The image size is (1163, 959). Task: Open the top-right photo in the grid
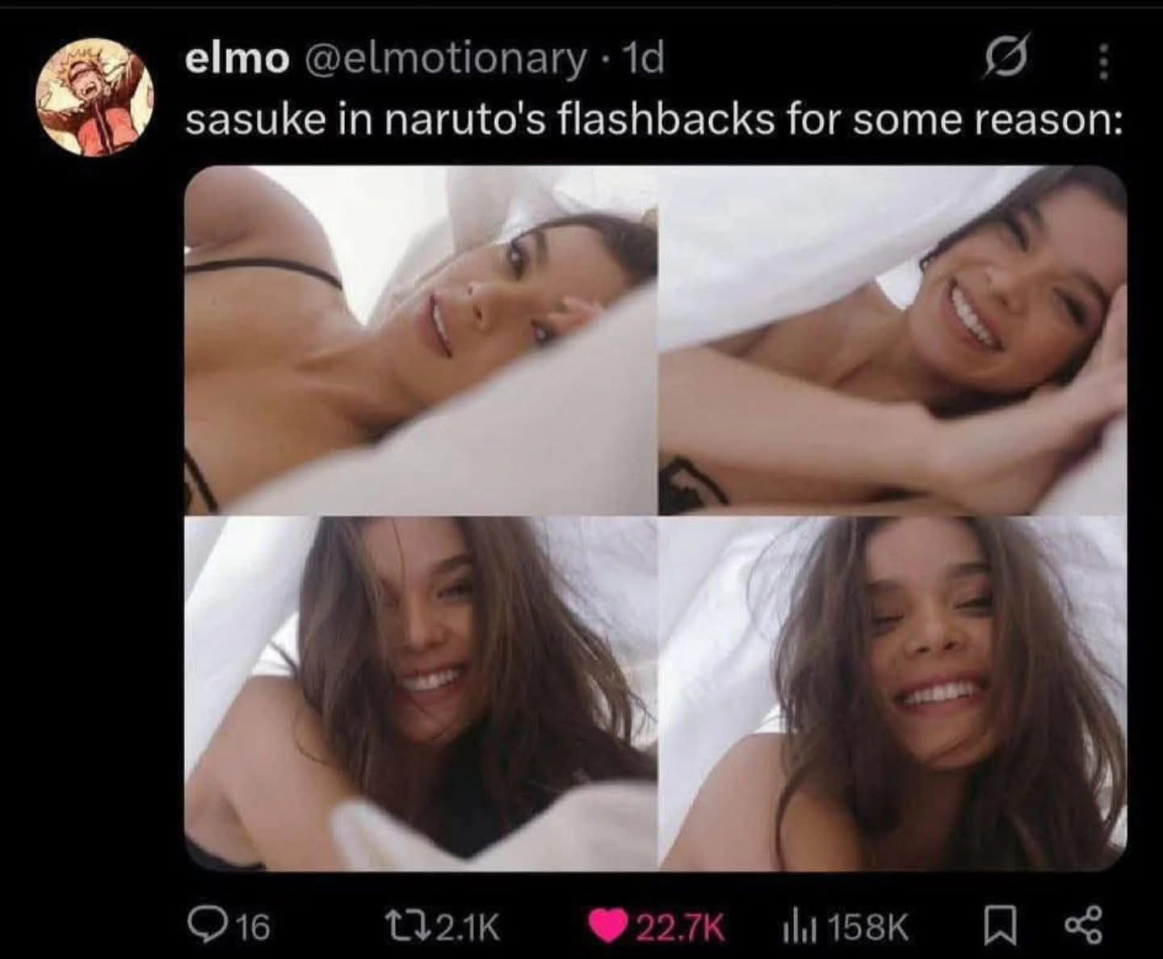tap(892, 340)
